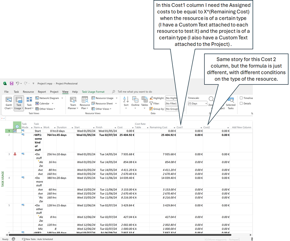Click the horizontal scrollbar at the bottom
The height and width of the screenshot is (241, 290).
(120, 235)
